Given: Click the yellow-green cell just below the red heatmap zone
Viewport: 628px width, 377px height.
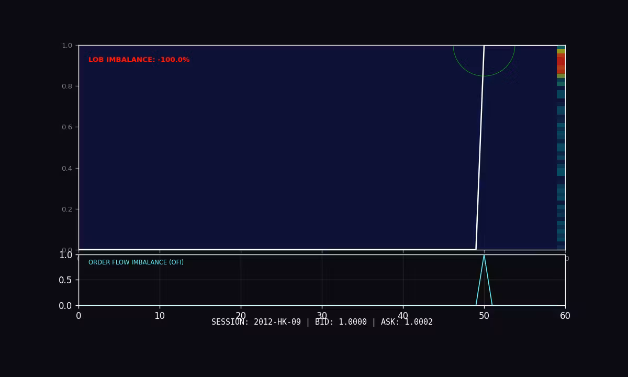Looking at the screenshot, I should pyautogui.click(x=560, y=76).
